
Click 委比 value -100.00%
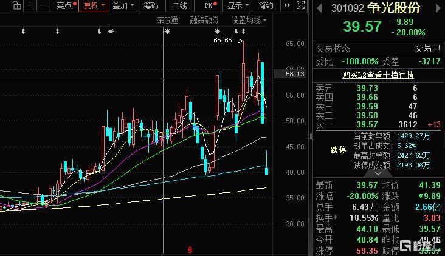pyautogui.click(x=360, y=61)
